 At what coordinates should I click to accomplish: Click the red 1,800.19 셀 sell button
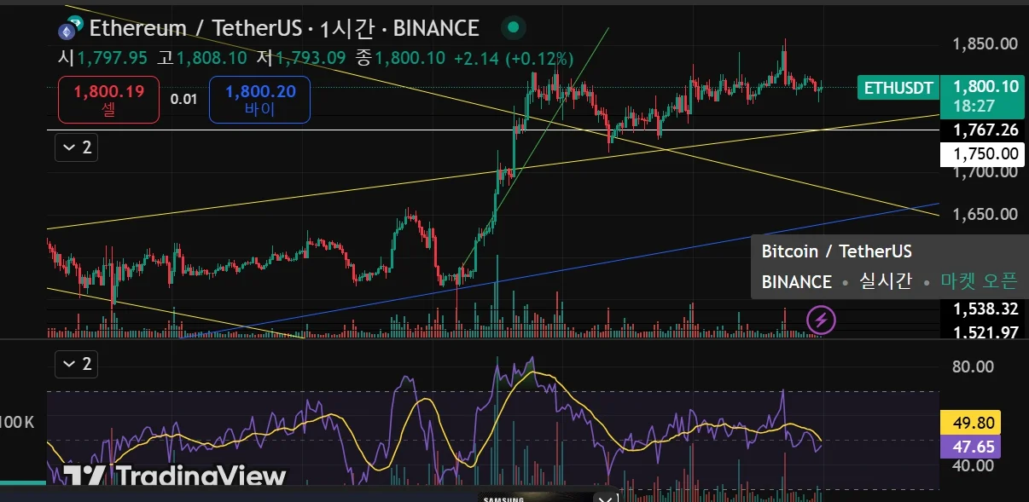point(108,99)
